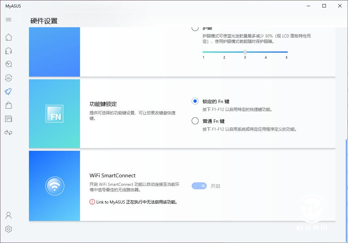Open the ASUS store shopping bag icon
The width and height of the screenshot is (348, 243).
(x=9, y=105)
